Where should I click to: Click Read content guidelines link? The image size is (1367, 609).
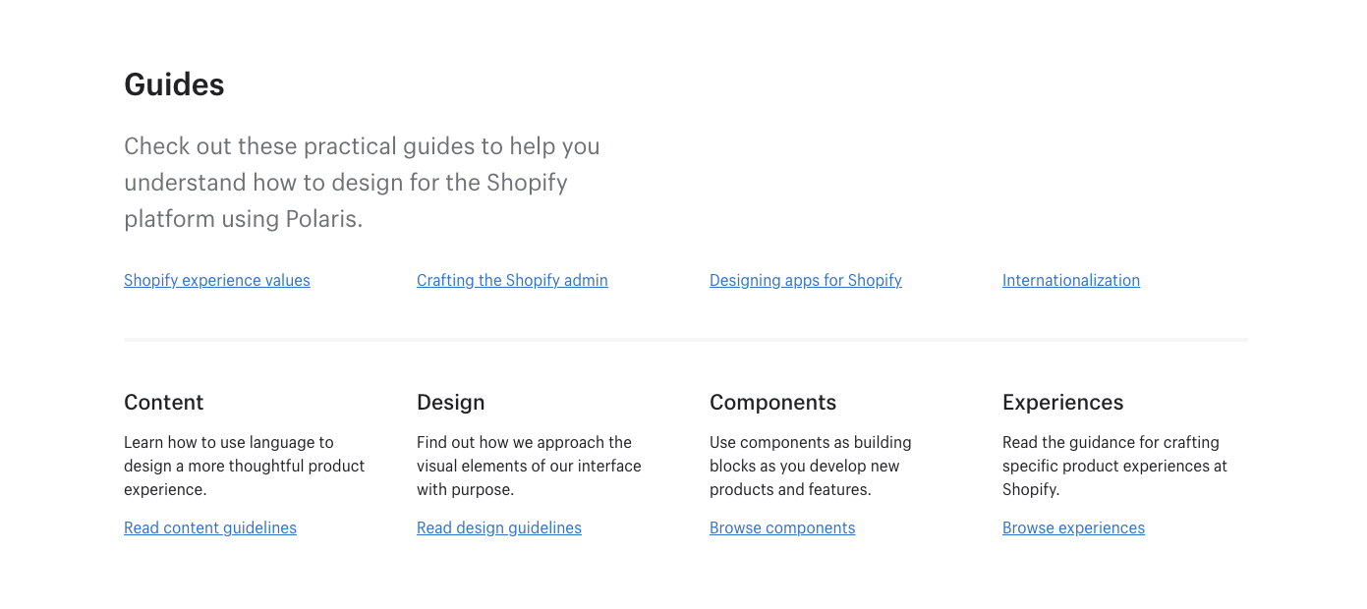click(209, 527)
